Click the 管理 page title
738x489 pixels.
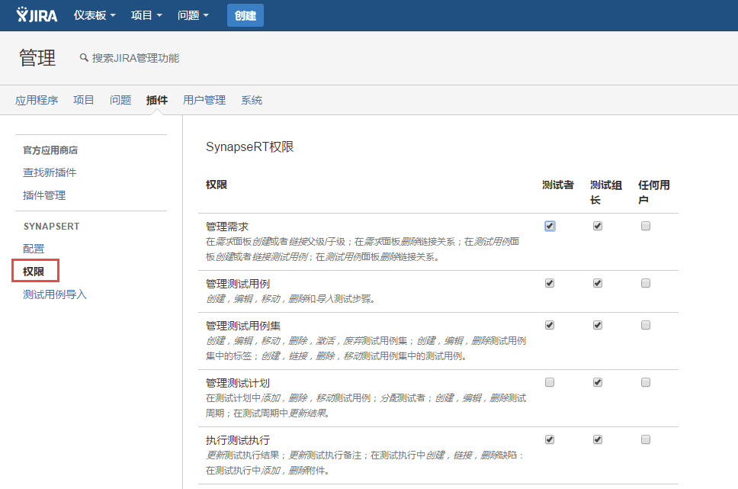tap(37, 57)
